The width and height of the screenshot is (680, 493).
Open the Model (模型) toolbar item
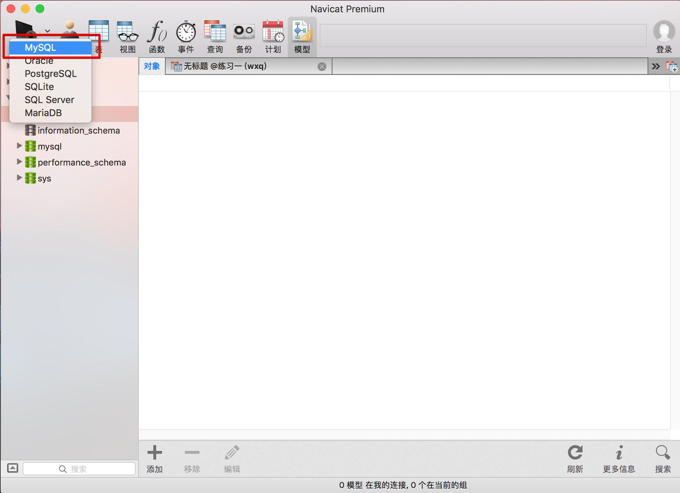[302, 36]
